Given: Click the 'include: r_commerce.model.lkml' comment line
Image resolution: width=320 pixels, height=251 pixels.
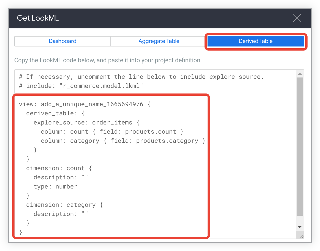Looking at the screenshot, I should coord(81,86).
